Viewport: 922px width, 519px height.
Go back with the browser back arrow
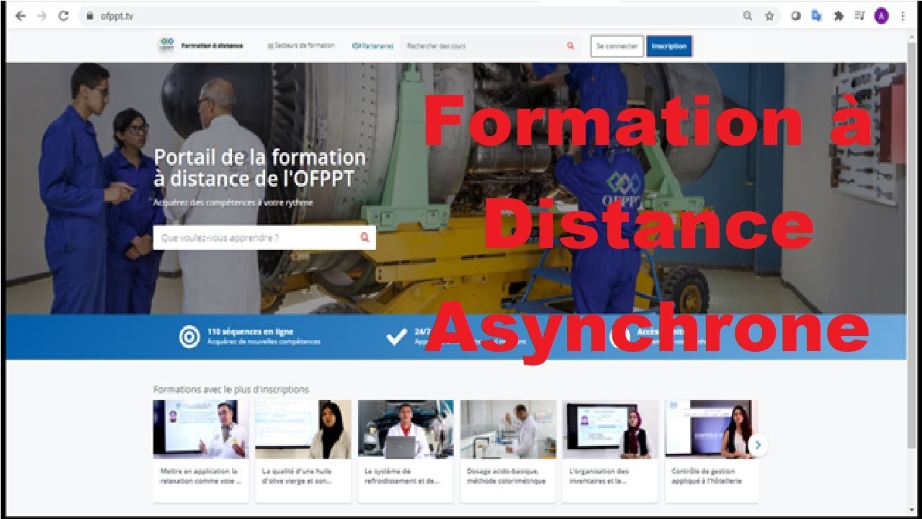click(19, 16)
